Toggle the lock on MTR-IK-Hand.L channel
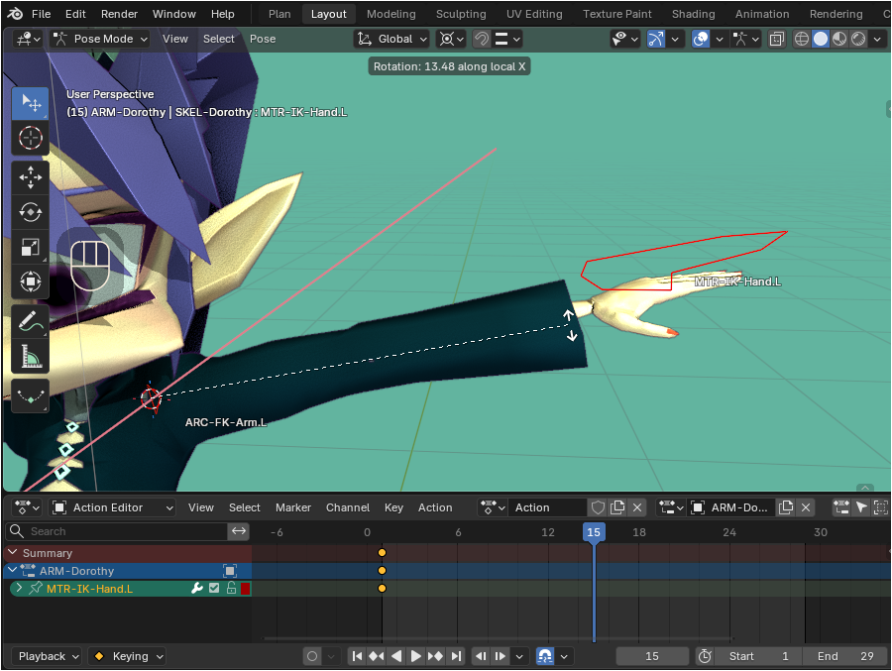 [x=231, y=589]
